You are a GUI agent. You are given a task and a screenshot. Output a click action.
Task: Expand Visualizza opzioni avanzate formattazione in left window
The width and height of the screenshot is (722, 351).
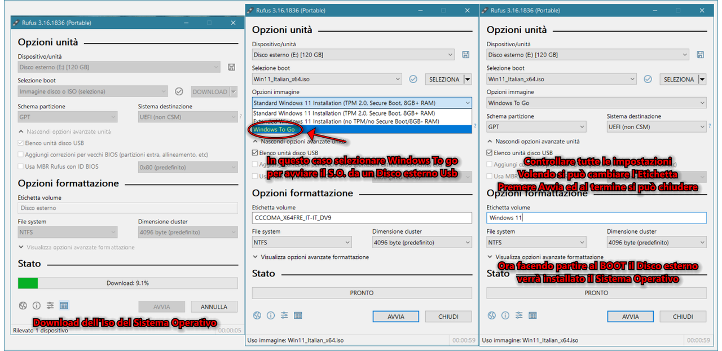(x=76, y=247)
